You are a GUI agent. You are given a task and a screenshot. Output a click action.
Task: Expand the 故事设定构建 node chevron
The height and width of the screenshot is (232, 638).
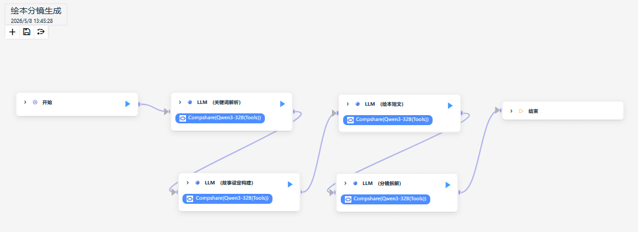[x=188, y=183]
